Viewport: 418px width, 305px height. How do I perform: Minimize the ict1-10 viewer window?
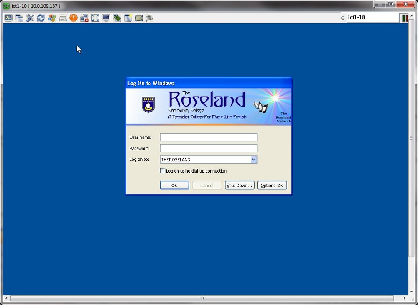click(380, 4)
